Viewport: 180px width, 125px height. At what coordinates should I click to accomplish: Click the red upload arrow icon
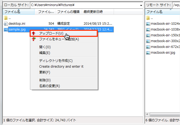34,33
